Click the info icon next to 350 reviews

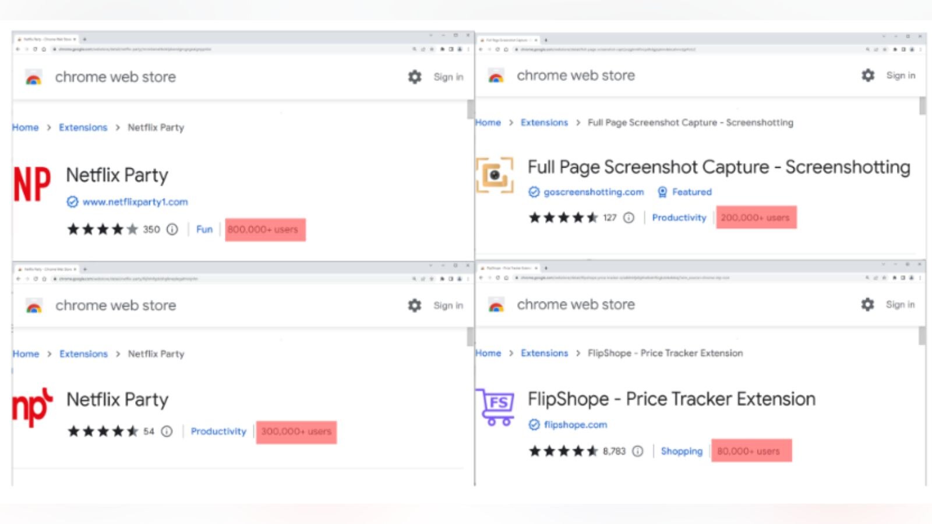click(171, 229)
